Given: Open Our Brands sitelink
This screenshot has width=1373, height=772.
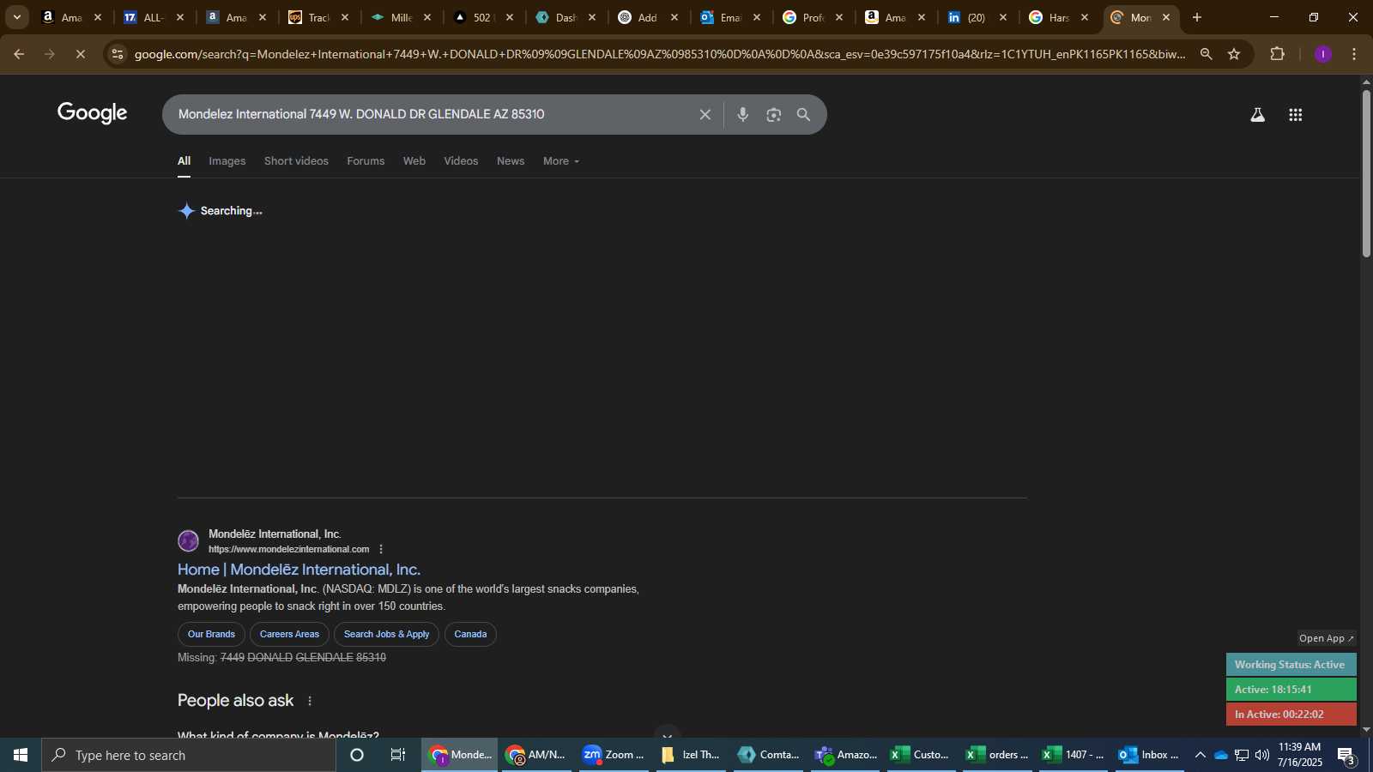Looking at the screenshot, I should tap(211, 635).
